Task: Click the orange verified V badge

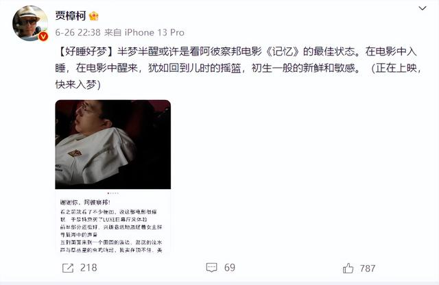Action: click(x=43, y=36)
